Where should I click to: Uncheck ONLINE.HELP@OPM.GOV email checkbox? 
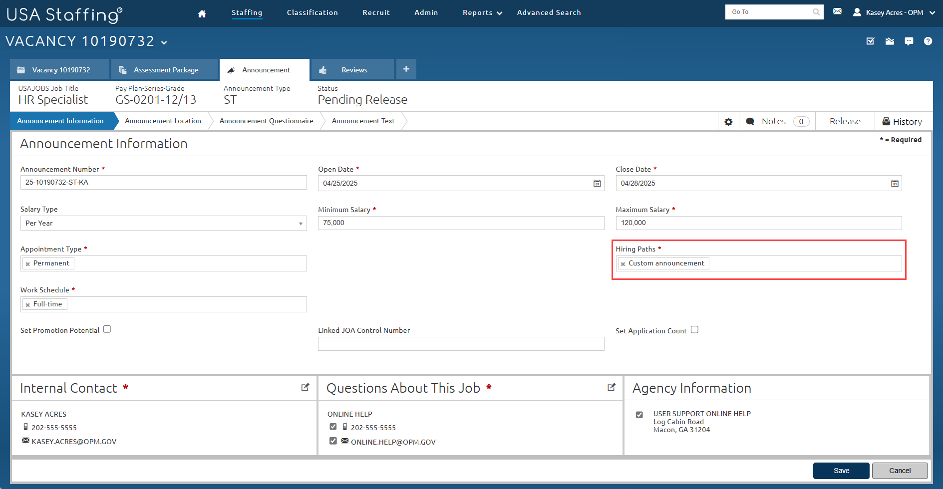pyautogui.click(x=333, y=441)
